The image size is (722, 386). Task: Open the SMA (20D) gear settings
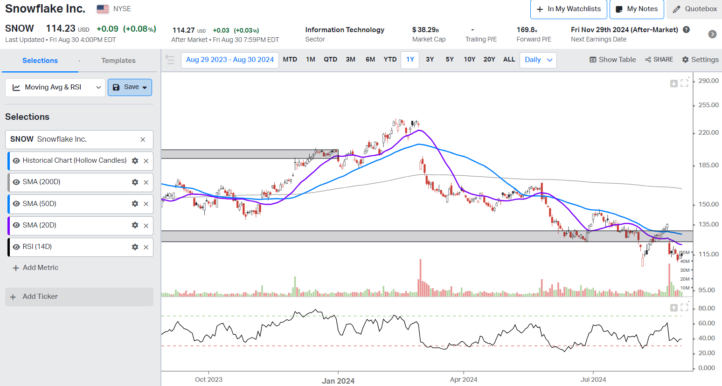(x=135, y=225)
